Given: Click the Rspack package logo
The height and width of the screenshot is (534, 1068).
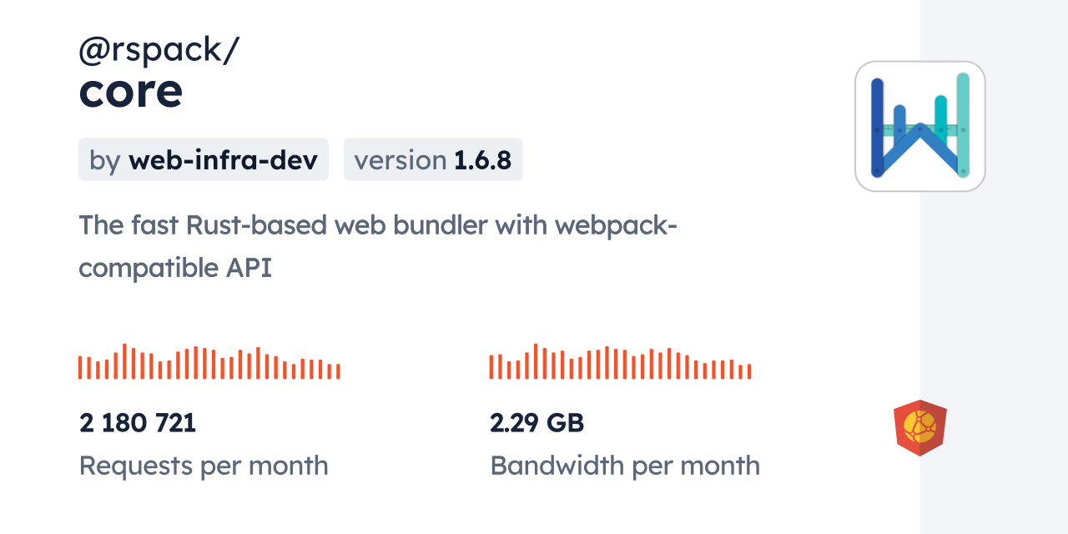Looking at the screenshot, I should pos(919,126).
